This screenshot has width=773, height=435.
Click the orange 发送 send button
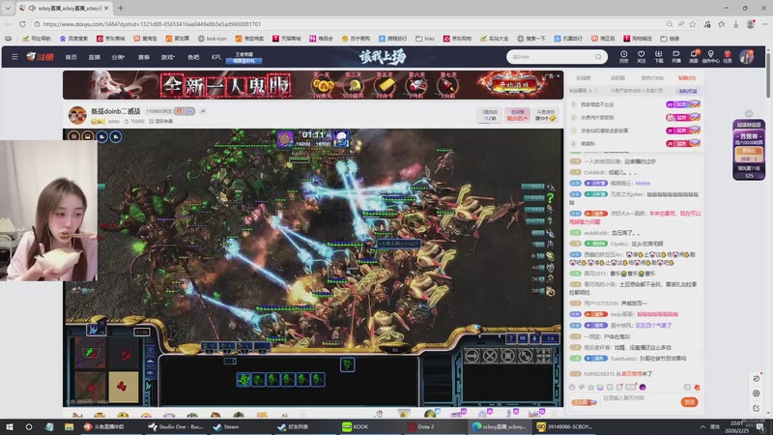coord(690,402)
